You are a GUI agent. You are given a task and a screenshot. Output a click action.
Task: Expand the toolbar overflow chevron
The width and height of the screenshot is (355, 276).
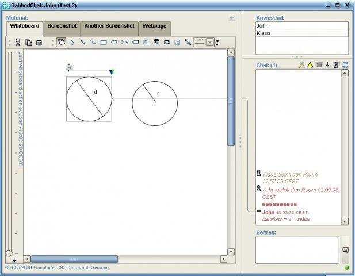point(217,42)
